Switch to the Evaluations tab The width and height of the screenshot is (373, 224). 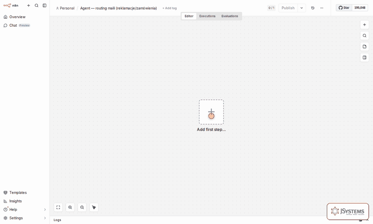[230, 16]
